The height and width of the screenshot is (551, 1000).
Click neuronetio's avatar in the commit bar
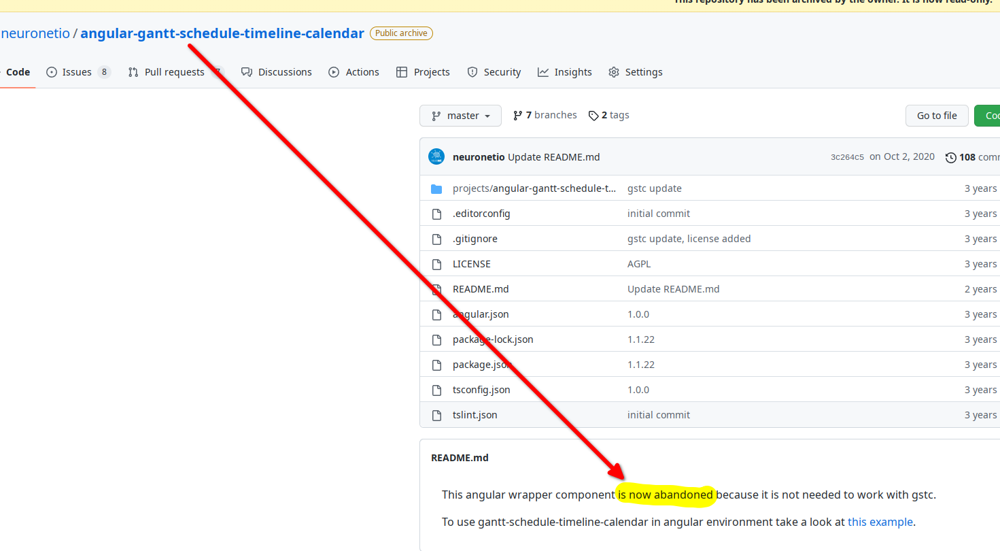[436, 156]
